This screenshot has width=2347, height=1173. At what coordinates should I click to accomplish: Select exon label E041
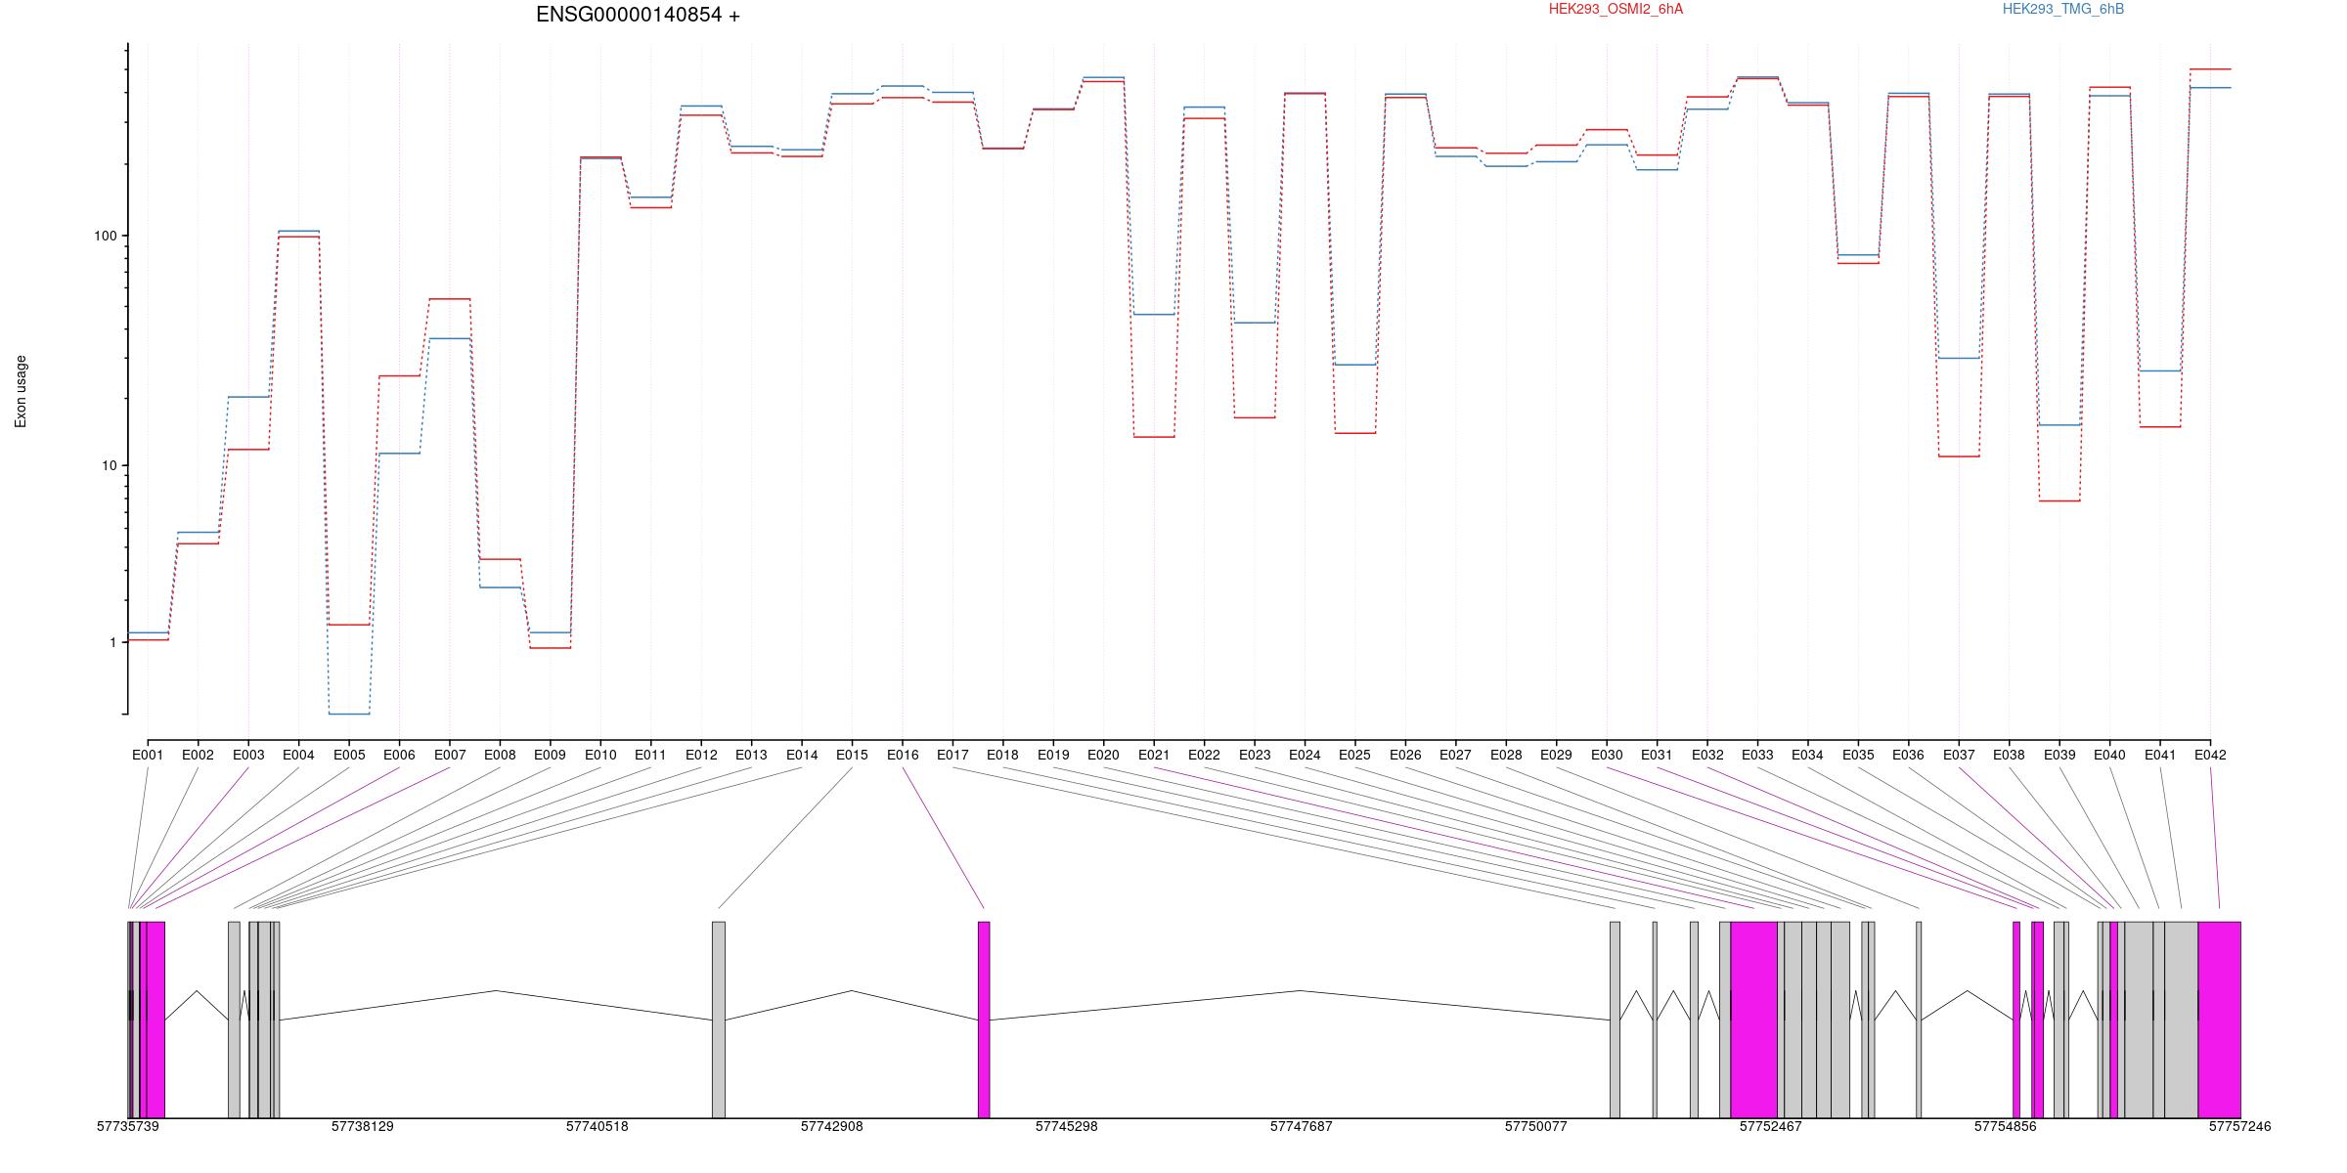click(x=2160, y=755)
